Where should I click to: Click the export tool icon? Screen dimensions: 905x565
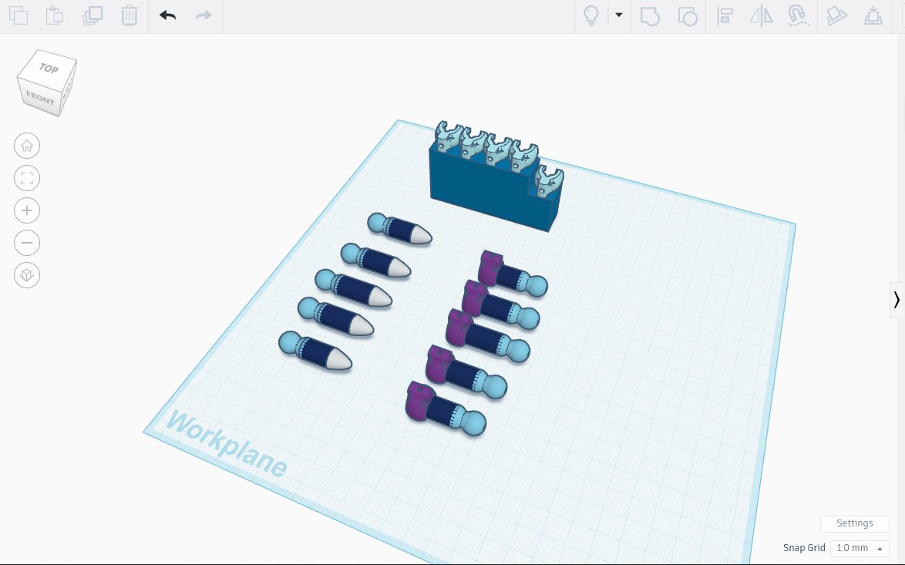point(873,15)
